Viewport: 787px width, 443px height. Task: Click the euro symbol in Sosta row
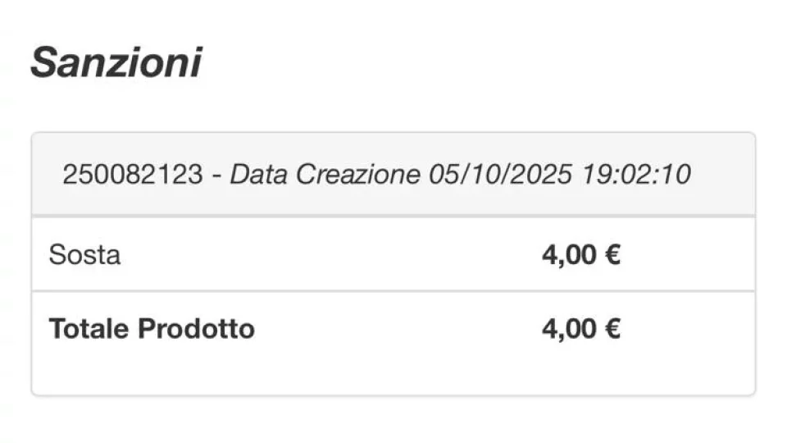[612, 255]
